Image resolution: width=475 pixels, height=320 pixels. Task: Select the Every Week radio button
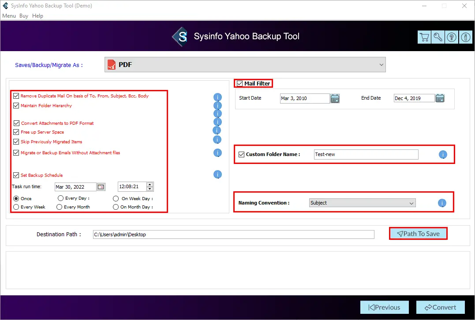tap(16, 207)
